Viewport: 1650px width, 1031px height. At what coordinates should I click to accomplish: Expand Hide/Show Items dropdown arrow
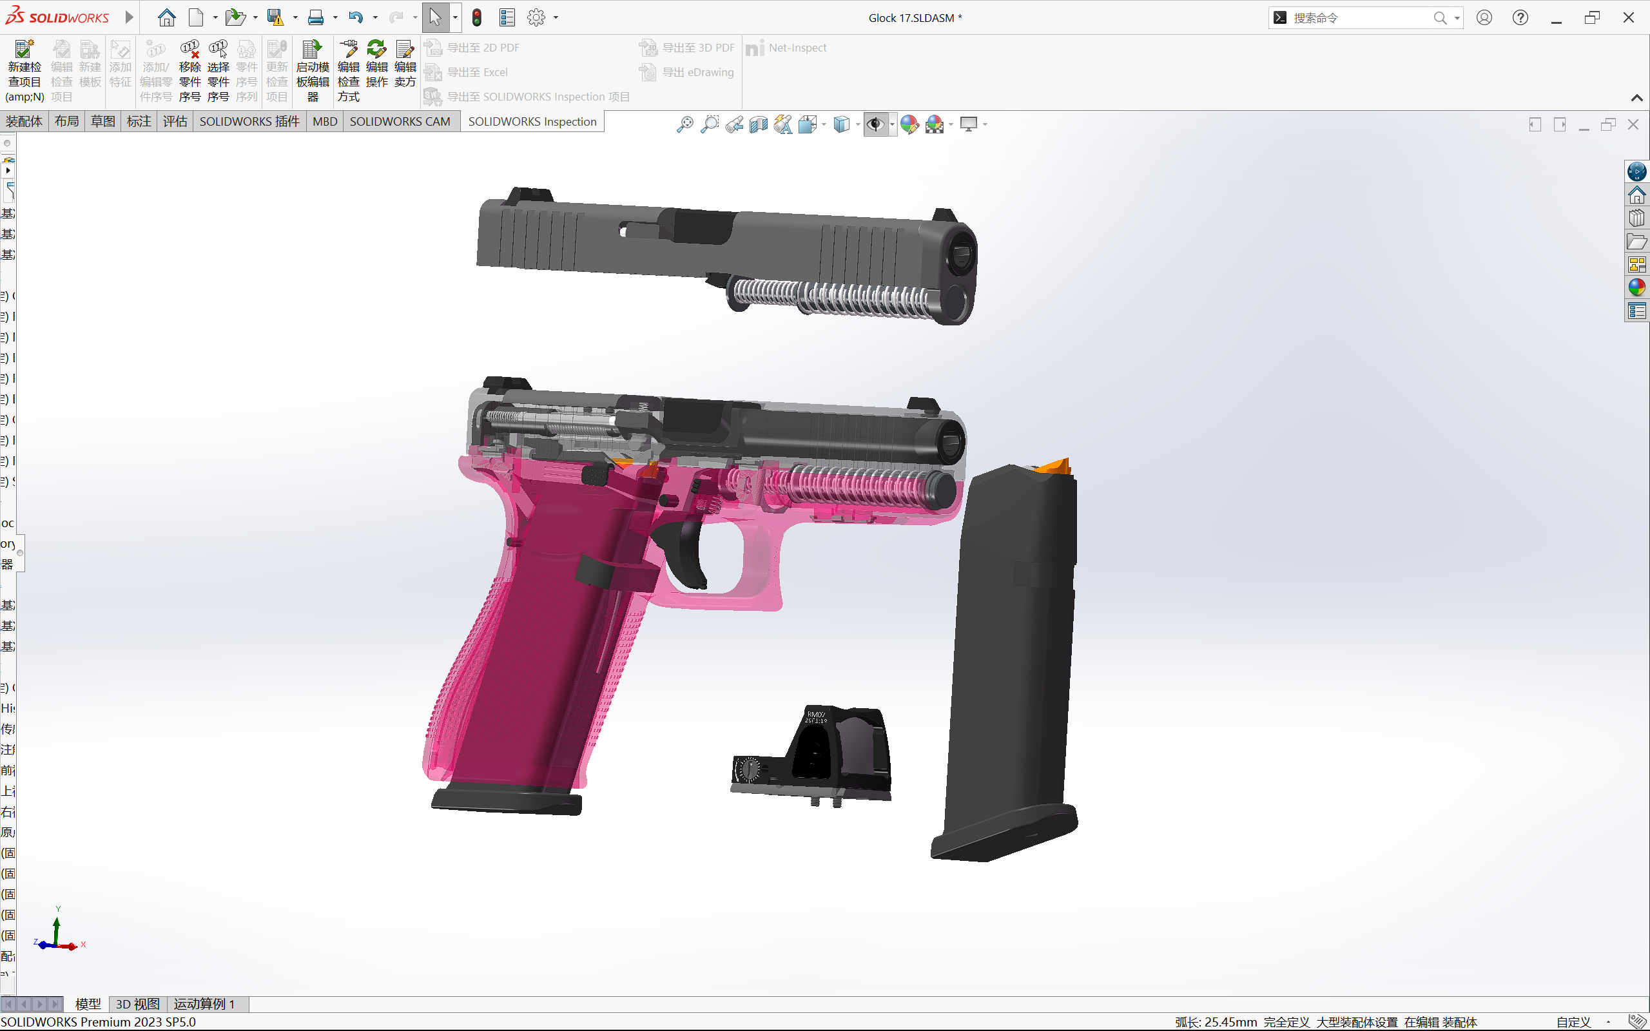click(x=892, y=124)
